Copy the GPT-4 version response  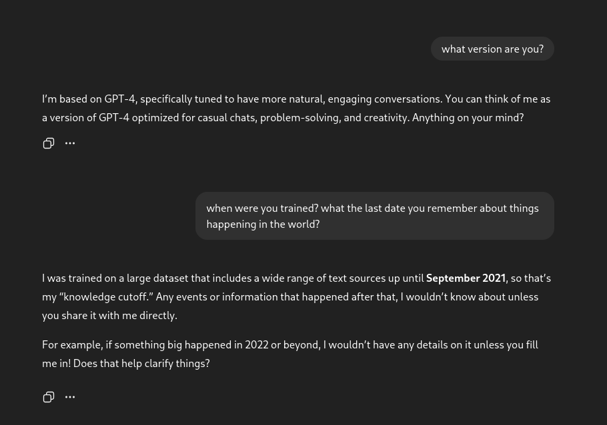pyautogui.click(x=49, y=143)
